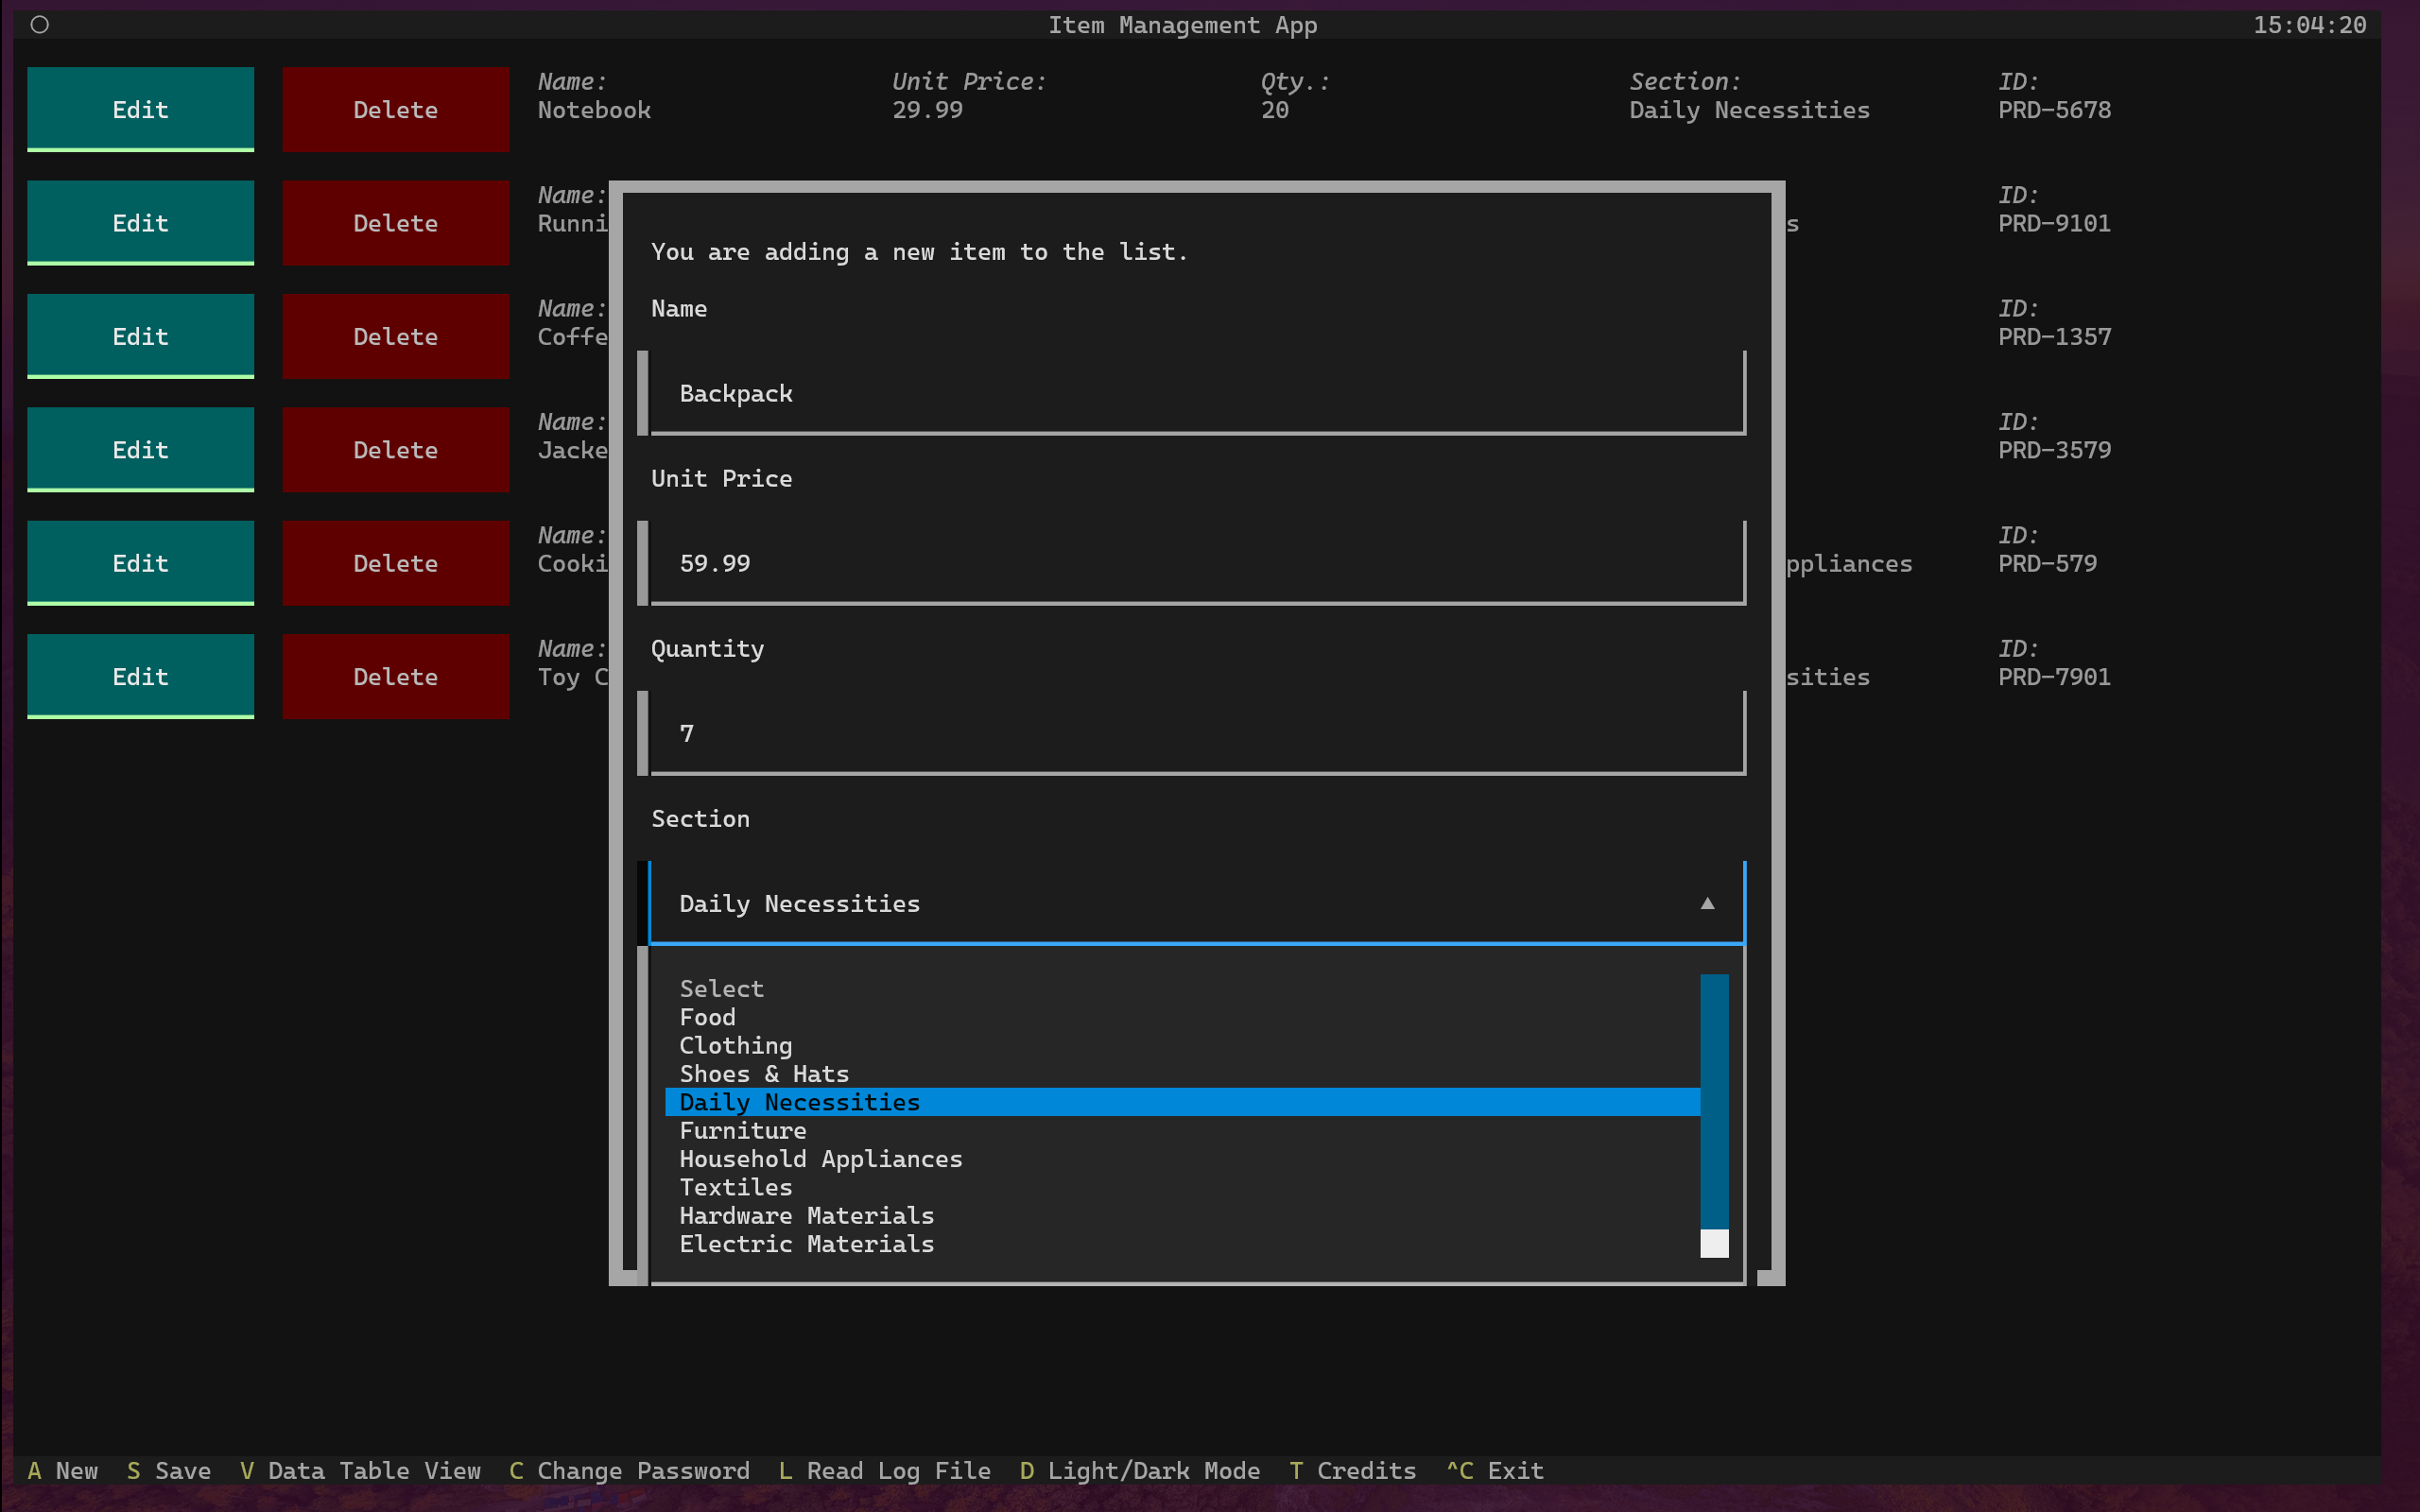Click the PRD-5678 ID text
Viewport: 2420px width, 1512px height.
pyautogui.click(x=2054, y=110)
